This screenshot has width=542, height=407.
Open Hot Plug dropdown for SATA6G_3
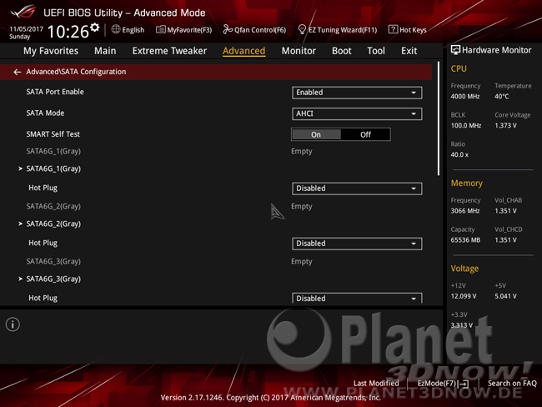(357, 298)
